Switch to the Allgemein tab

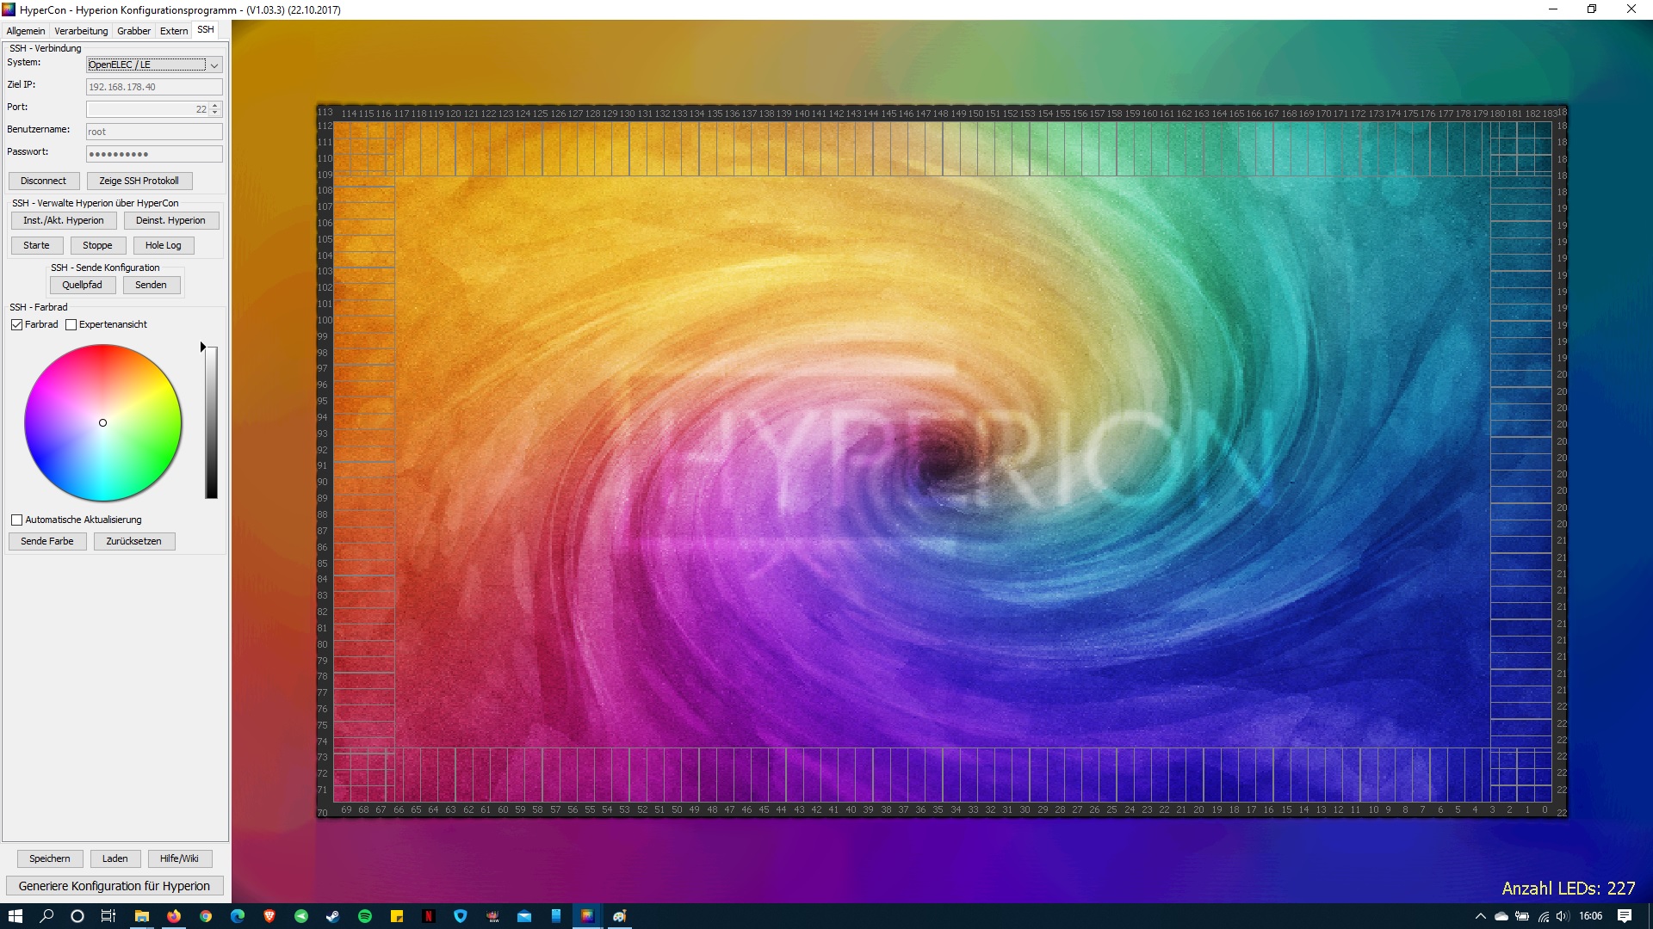pyautogui.click(x=26, y=31)
